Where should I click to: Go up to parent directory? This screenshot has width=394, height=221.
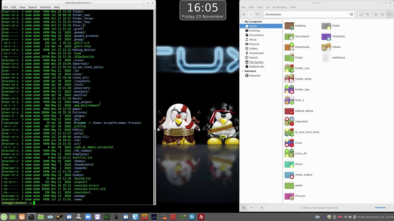click(x=257, y=14)
